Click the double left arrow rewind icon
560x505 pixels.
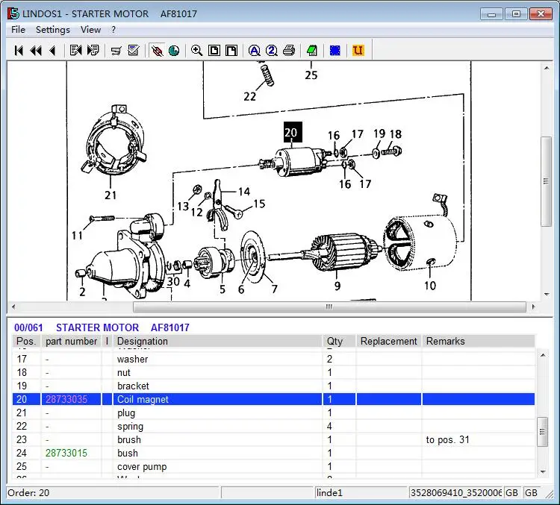pos(36,50)
